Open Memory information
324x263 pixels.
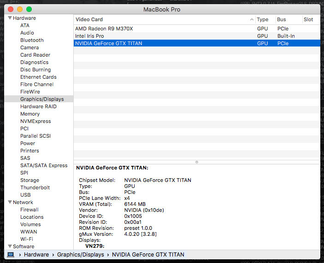[x=30, y=114]
